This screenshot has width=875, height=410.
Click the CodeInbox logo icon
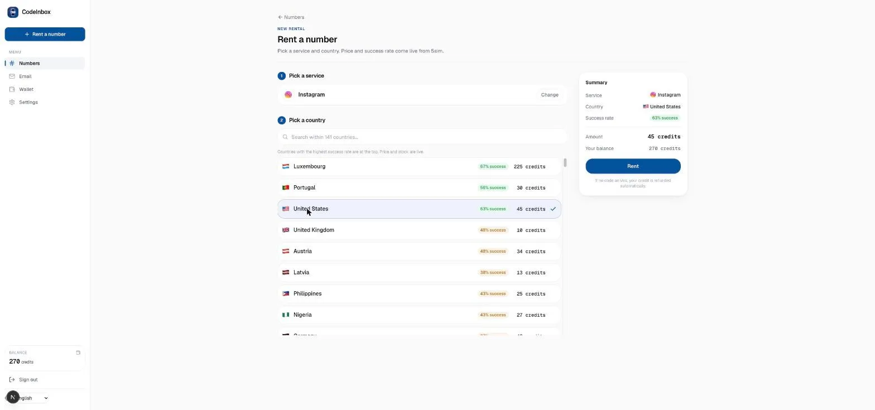pos(13,12)
